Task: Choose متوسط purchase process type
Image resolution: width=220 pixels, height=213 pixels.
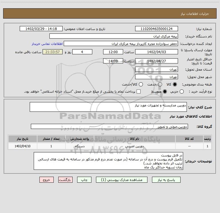Action: [165, 92]
